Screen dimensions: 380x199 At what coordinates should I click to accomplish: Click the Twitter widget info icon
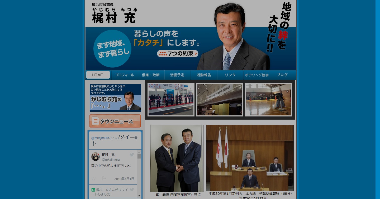pos(136,138)
